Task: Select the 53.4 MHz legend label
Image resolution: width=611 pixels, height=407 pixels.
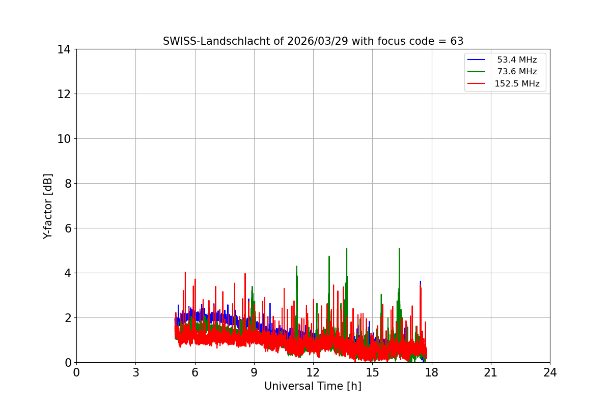Action: click(x=517, y=60)
